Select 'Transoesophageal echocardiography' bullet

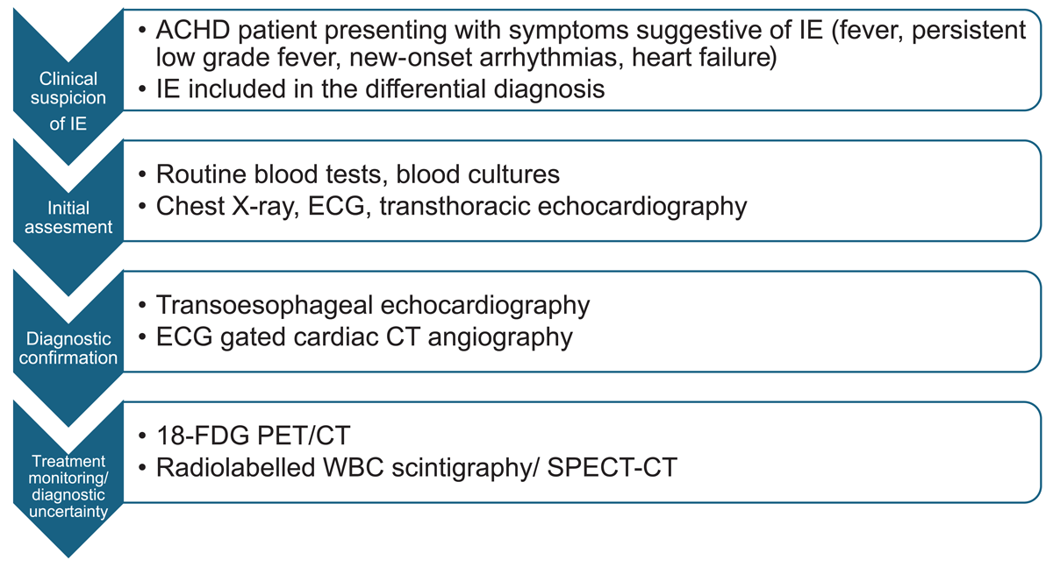click(x=364, y=305)
